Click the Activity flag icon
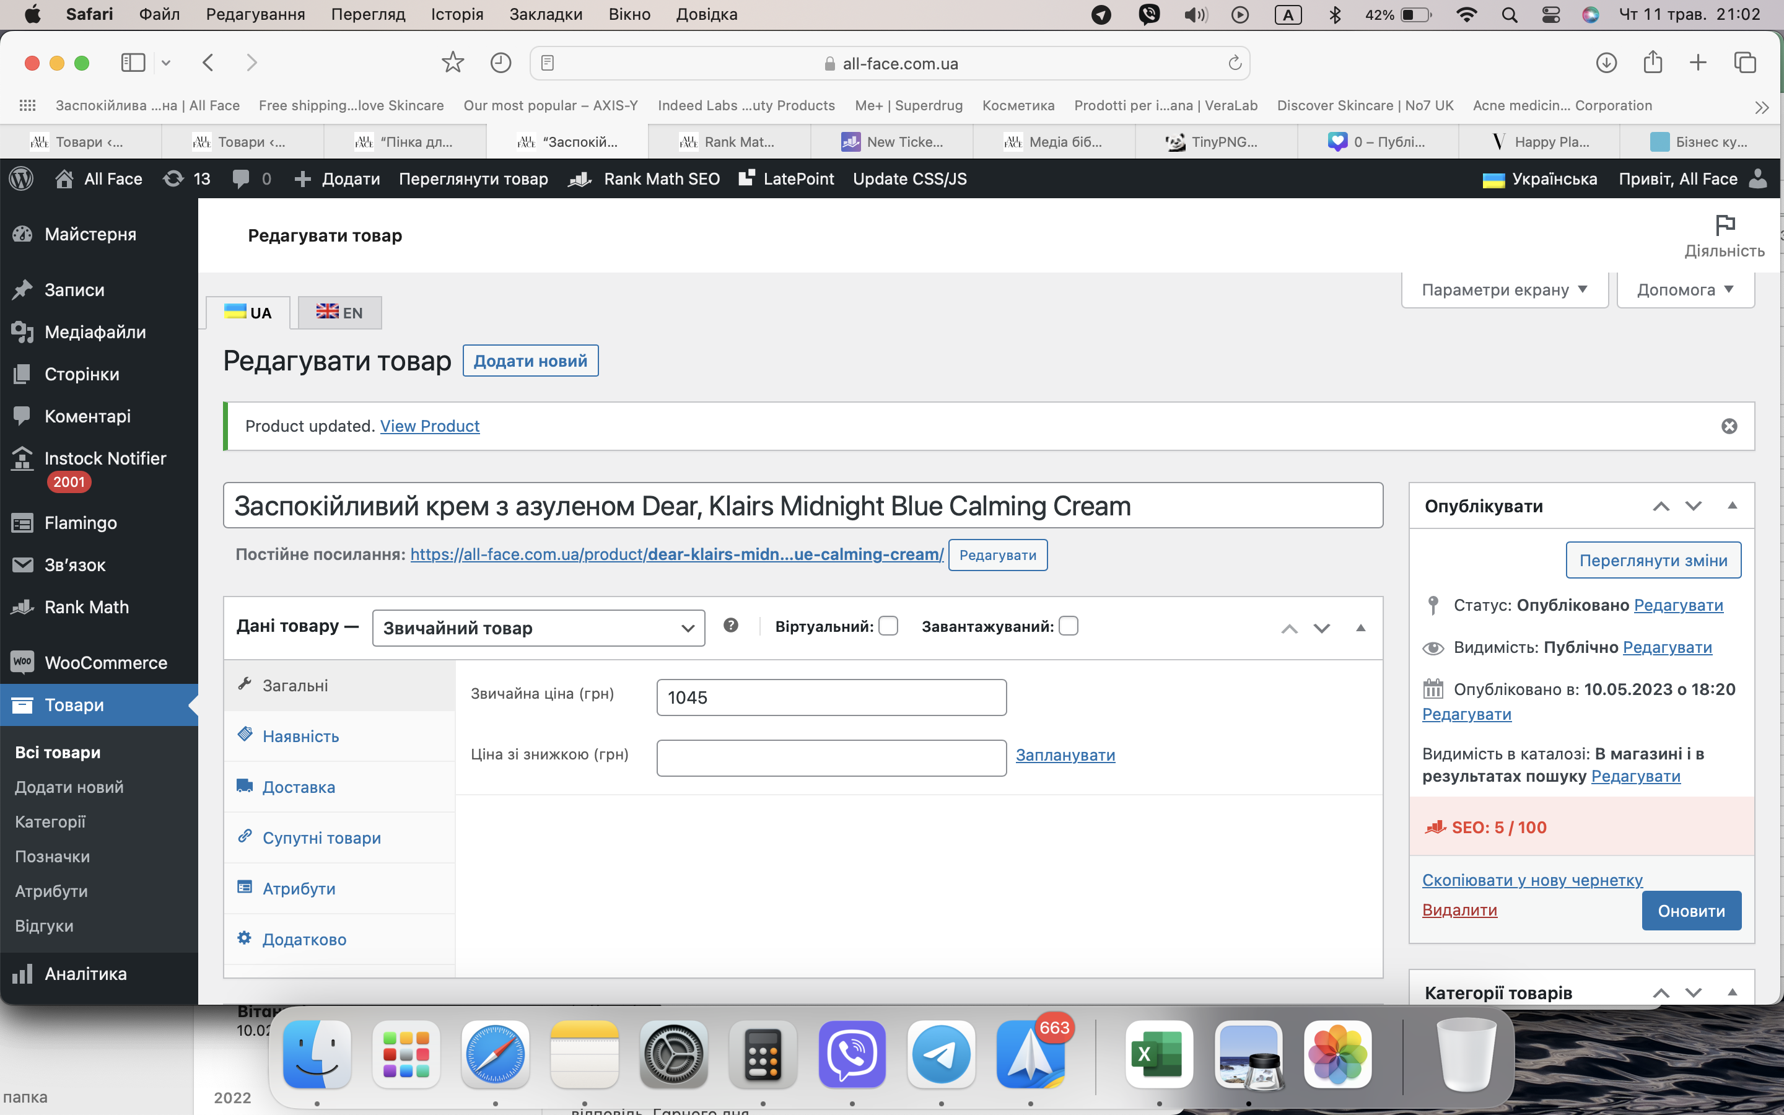The height and width of the screenshot is (1115, 1784). click(1725, 225)
